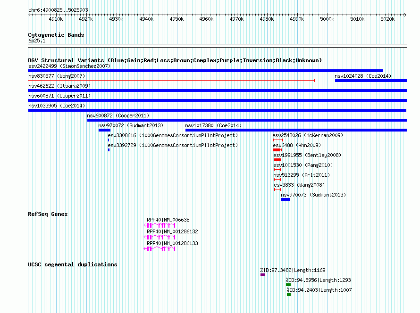Click the esv2422499 (SimonSanchez2007) variant label

pyautogui.click(x=69, y=66)
